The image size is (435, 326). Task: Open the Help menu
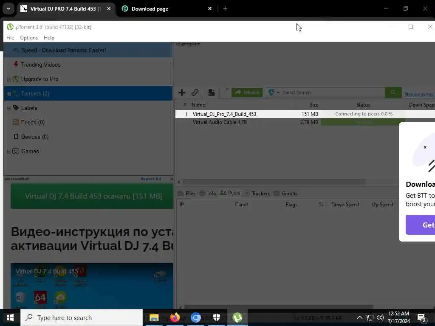click(x=49, y=38)
